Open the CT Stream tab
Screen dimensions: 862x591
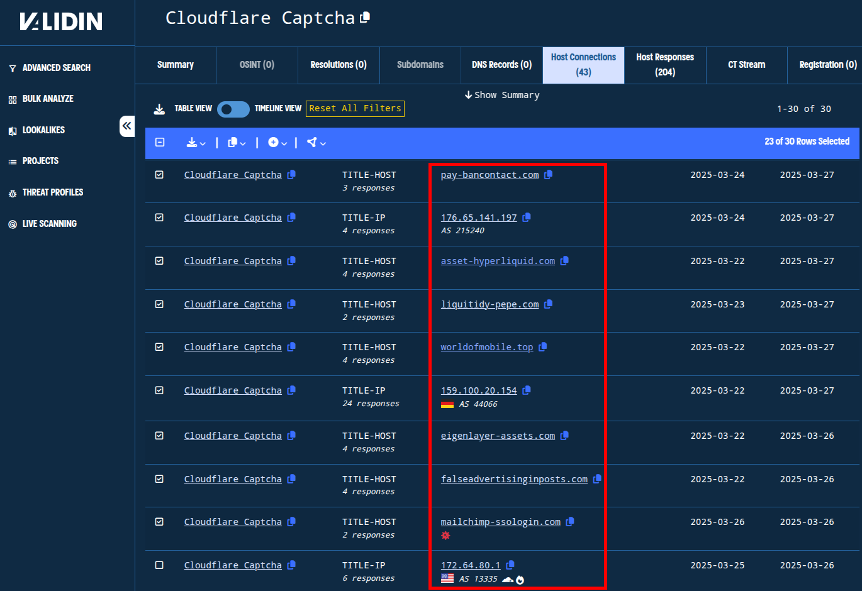tap(747, 65)
